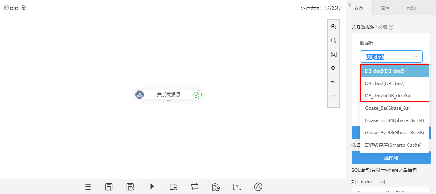The image size is (436, 194).
Task: Choose 高速缓存库(SmartbiCache) from list
Action: (x=394, y=145)
